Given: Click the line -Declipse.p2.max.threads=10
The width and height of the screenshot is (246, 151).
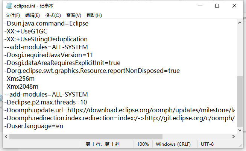Looking at the screenshot, I should [x=46, y=102].
